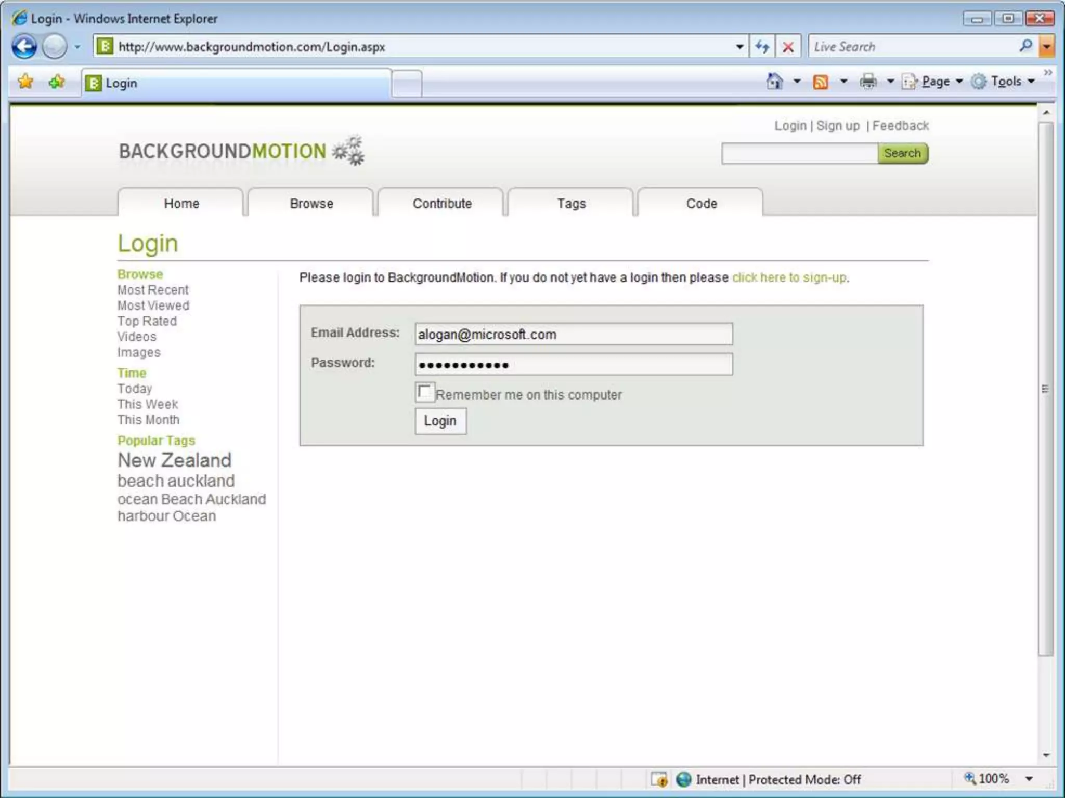Click the browser Back arrow button

(24, 47)
